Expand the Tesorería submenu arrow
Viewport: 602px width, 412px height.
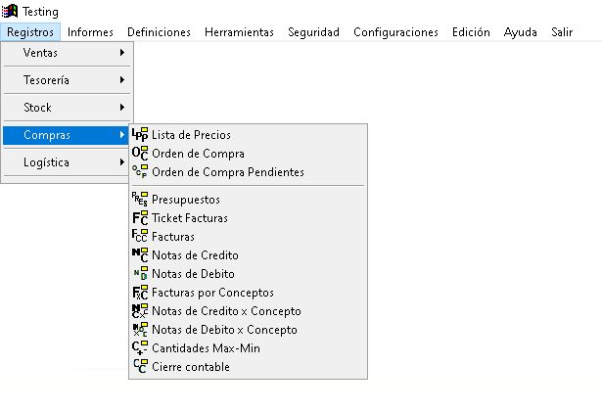(x=122, y=79)
